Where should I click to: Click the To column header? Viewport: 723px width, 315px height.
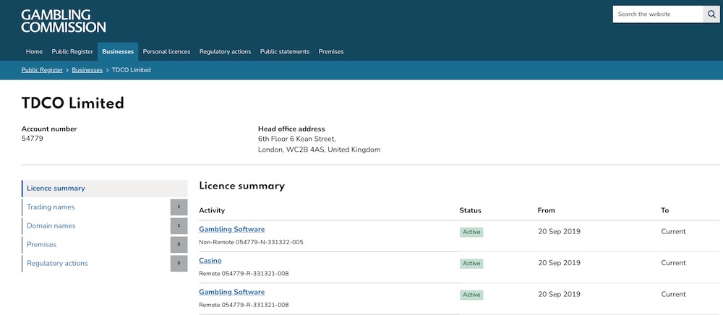pos(665,210)
